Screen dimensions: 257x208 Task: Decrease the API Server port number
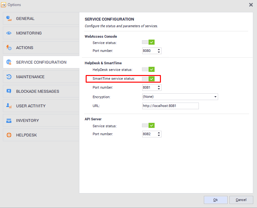coord(159,136)
